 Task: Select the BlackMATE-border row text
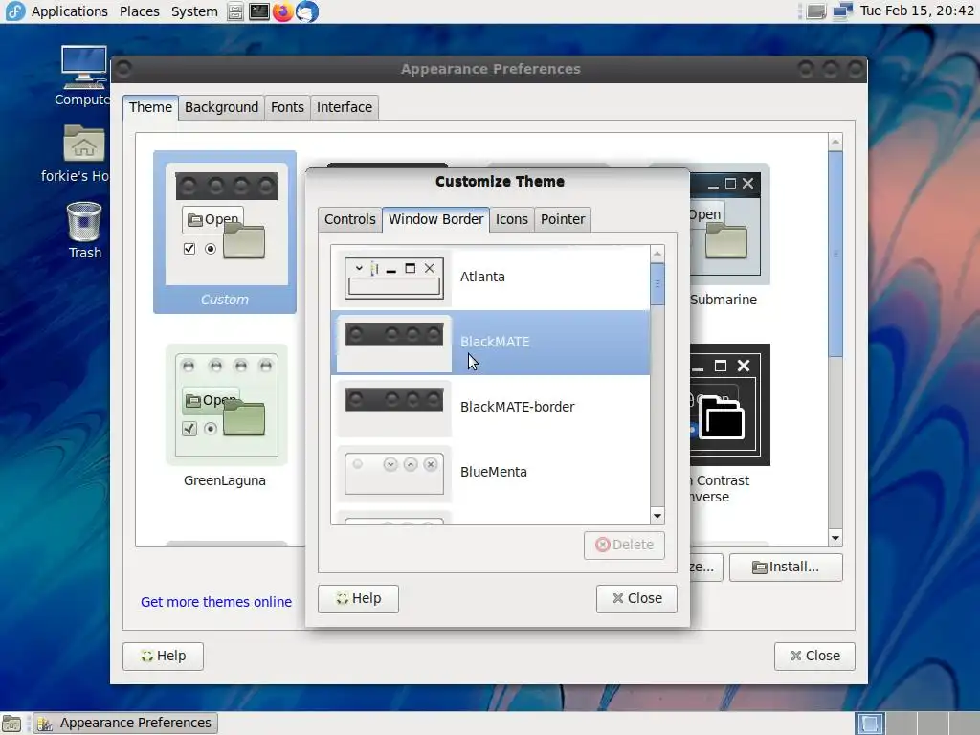click(518, 407)
